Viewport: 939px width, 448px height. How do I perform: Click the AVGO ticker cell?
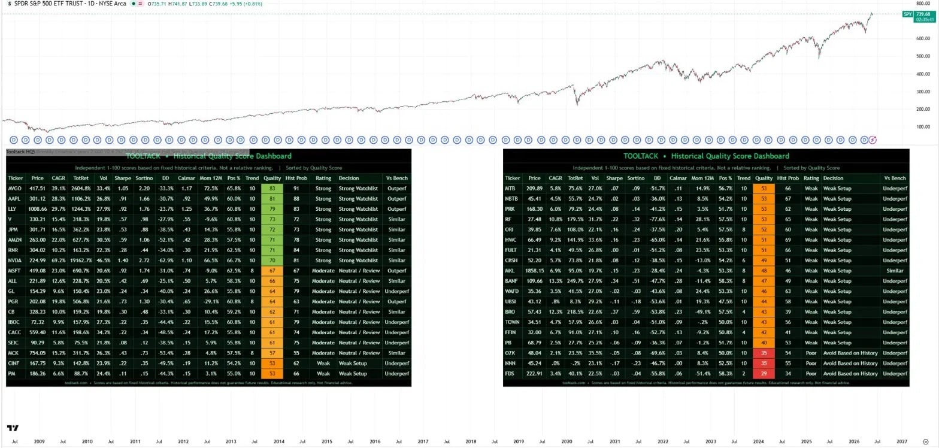point(16,189)
